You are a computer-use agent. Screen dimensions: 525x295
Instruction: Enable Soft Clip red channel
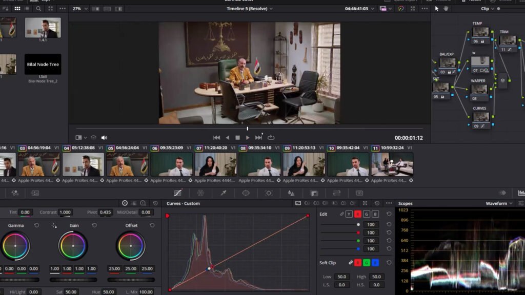tap(357, 263)
